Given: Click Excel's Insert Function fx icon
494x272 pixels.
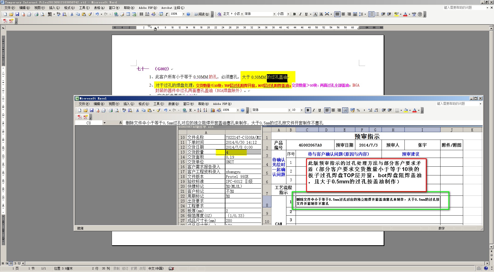Looking at the screenshot, I should click(120, 123).
